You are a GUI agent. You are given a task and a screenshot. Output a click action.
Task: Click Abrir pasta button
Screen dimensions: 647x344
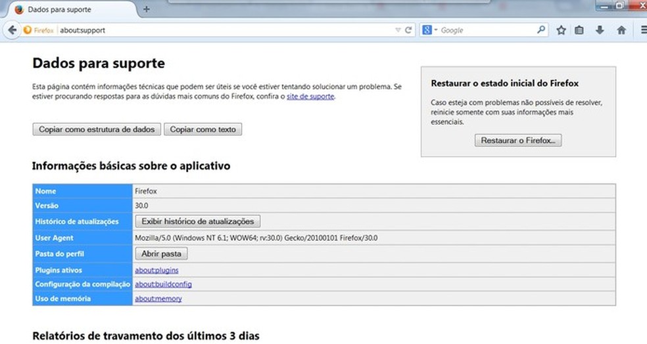point(161,254)
